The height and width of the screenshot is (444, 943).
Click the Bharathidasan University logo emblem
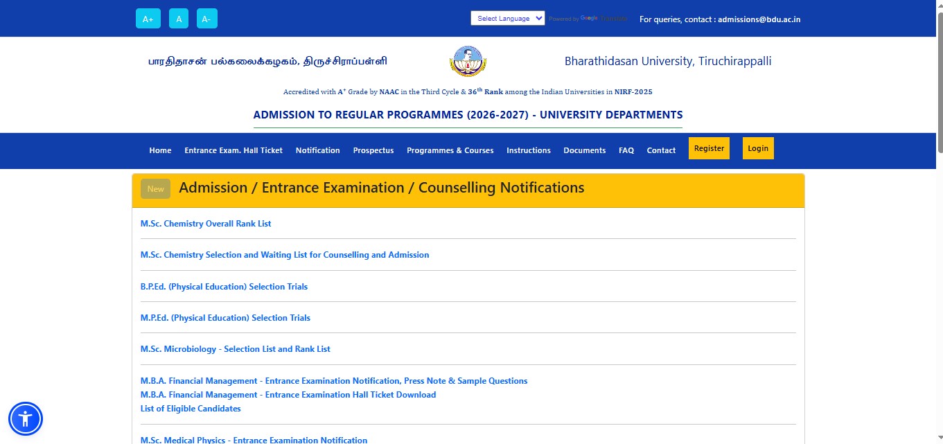468,61
